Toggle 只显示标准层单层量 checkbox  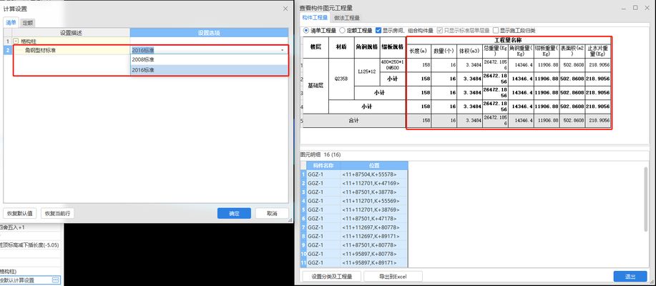tap(440, 31)
